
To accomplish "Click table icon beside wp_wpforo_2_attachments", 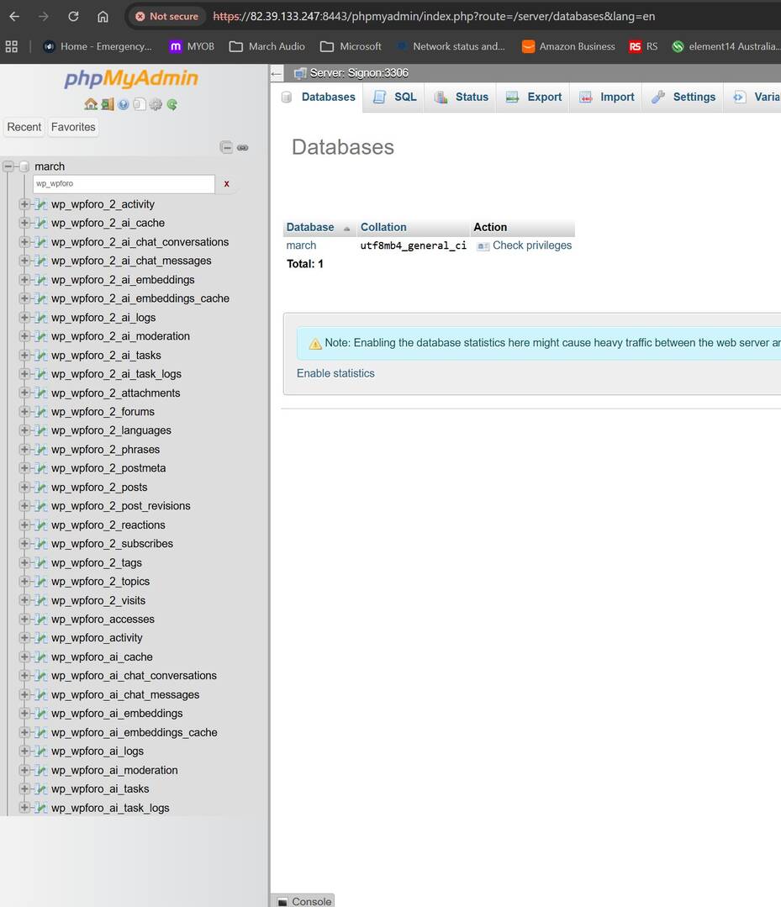I will (40, 393).
